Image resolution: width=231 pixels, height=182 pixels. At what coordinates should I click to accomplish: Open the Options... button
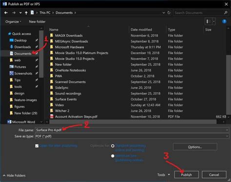tap(195, 147)
